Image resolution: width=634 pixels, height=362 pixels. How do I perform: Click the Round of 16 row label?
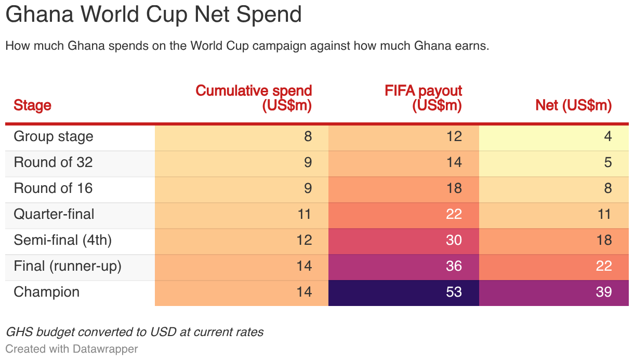click(x=53, y=188)
